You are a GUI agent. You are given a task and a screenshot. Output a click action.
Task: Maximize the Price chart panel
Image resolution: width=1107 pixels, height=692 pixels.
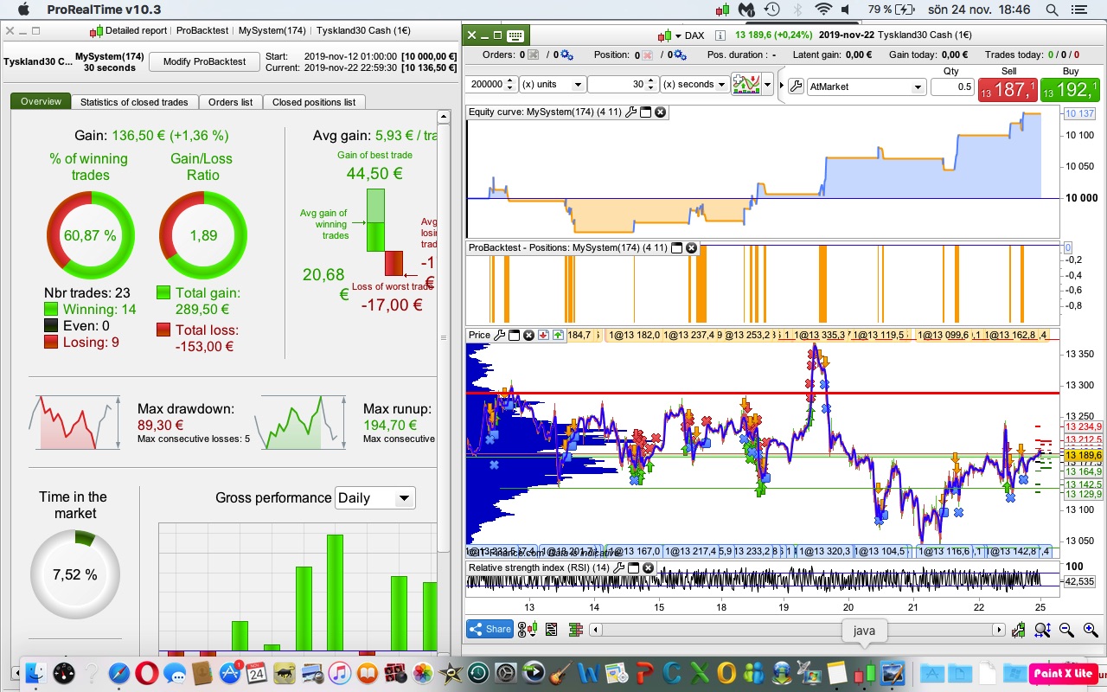click(x=514, y=336)
